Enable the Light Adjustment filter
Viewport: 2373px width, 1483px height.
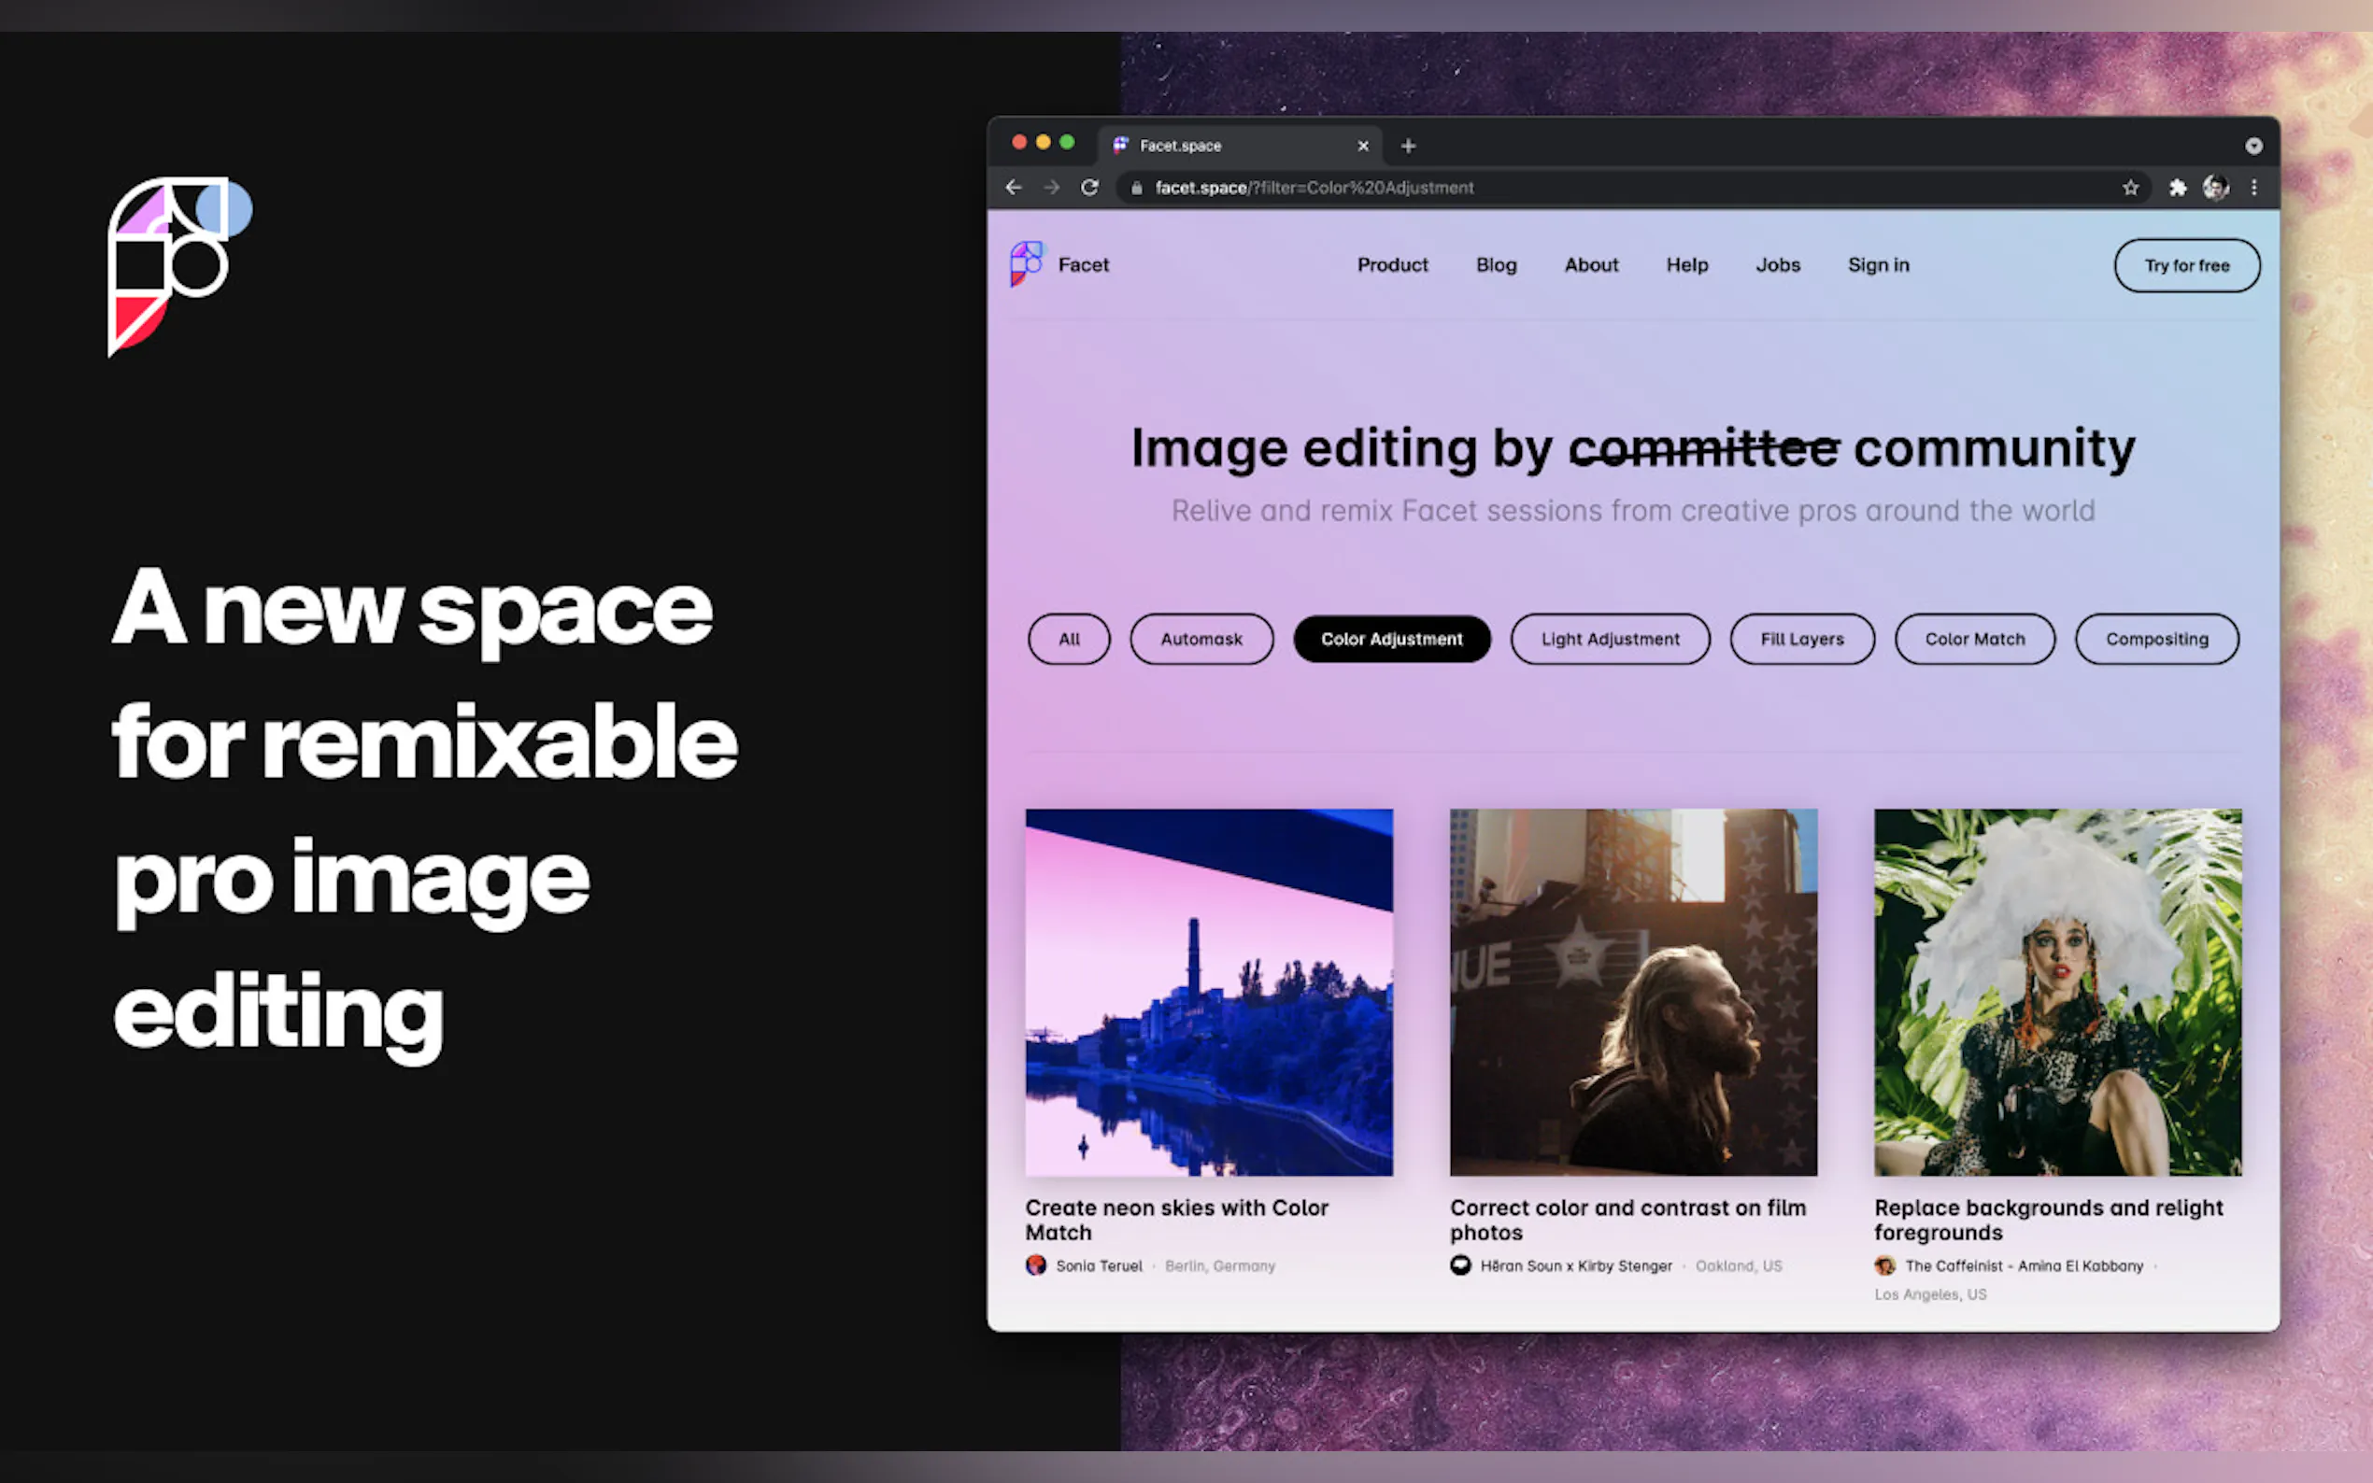pos(1609,639)
